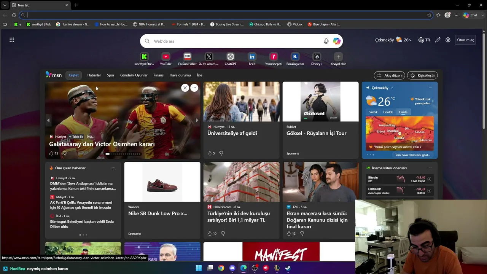Screen dimensions: 487x274
Task: Dislike the Üniversiteliye af geldi story
Action: click(x=221, y=153)
